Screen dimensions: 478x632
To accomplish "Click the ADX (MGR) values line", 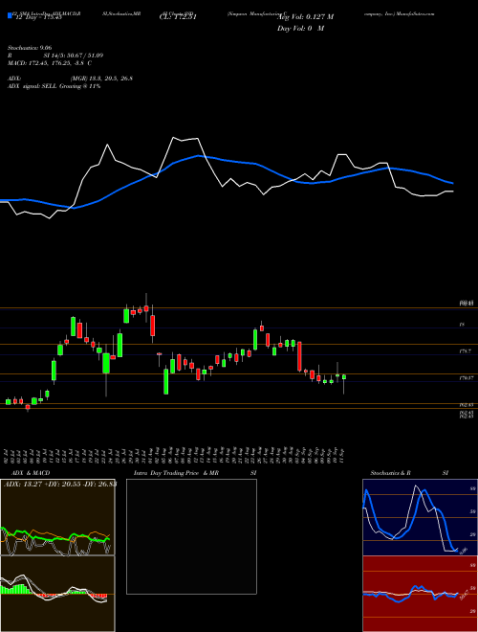I will click(x=70, y=79).
